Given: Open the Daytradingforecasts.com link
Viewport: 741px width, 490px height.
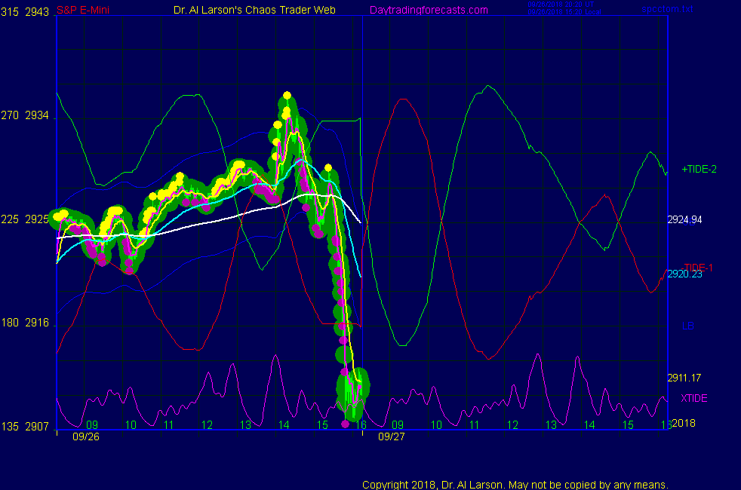Looking at the screenshot, I should click(429, 10).
